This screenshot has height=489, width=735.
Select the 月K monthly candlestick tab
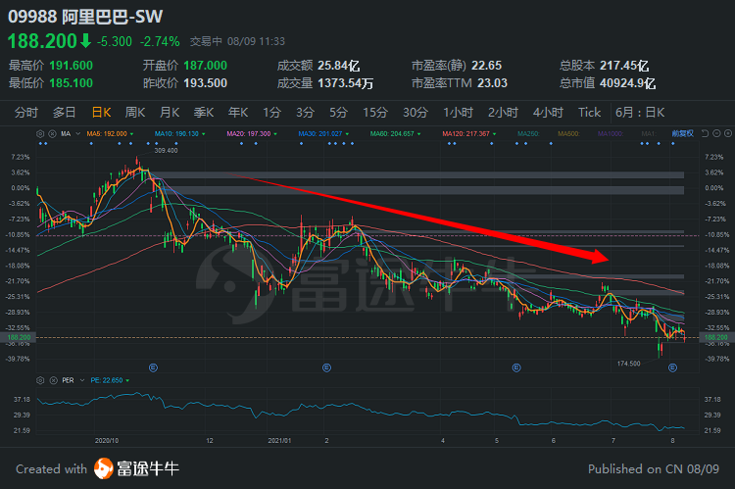click(170, 113)
